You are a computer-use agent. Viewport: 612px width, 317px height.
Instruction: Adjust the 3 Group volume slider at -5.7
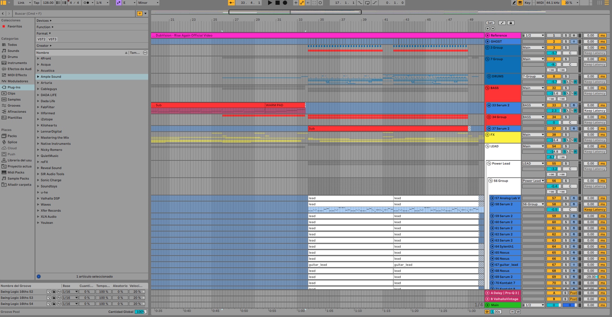click(554, 53)
